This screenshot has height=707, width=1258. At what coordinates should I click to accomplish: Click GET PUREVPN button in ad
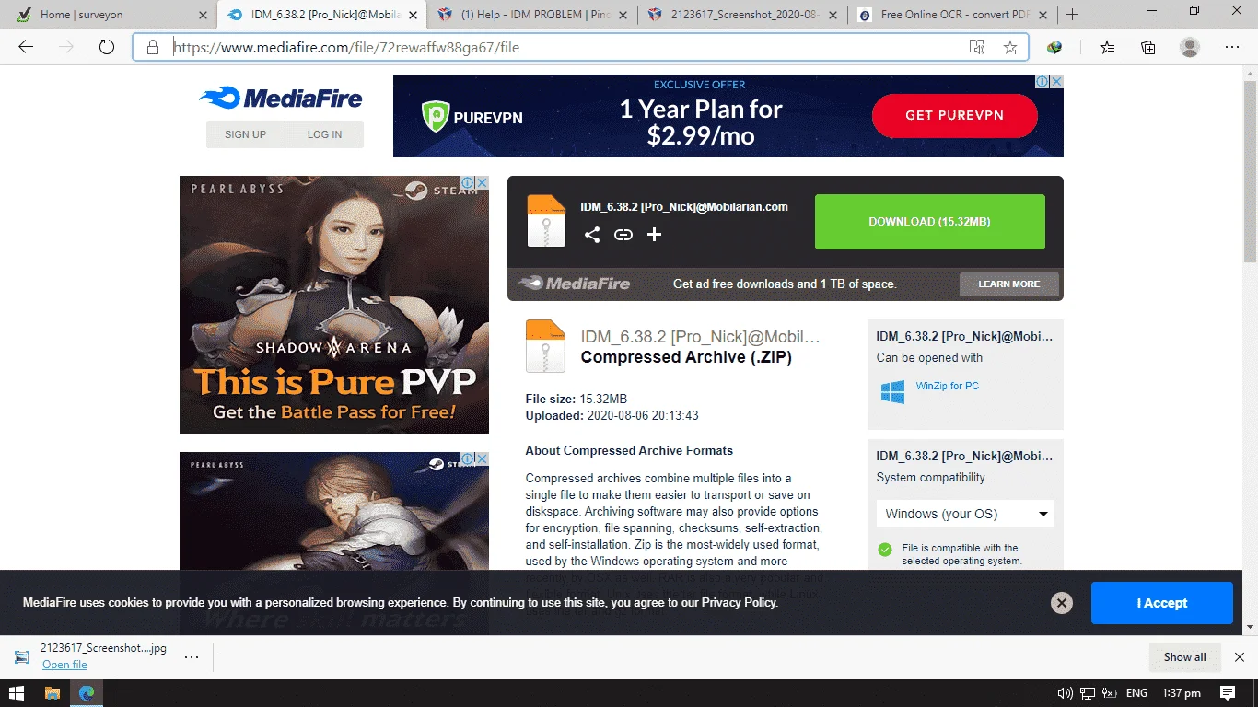[x=955, y=115]
